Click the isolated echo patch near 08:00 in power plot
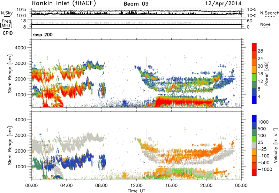The width and height of the screenshot is (279, 193). (x=103, y=90)
